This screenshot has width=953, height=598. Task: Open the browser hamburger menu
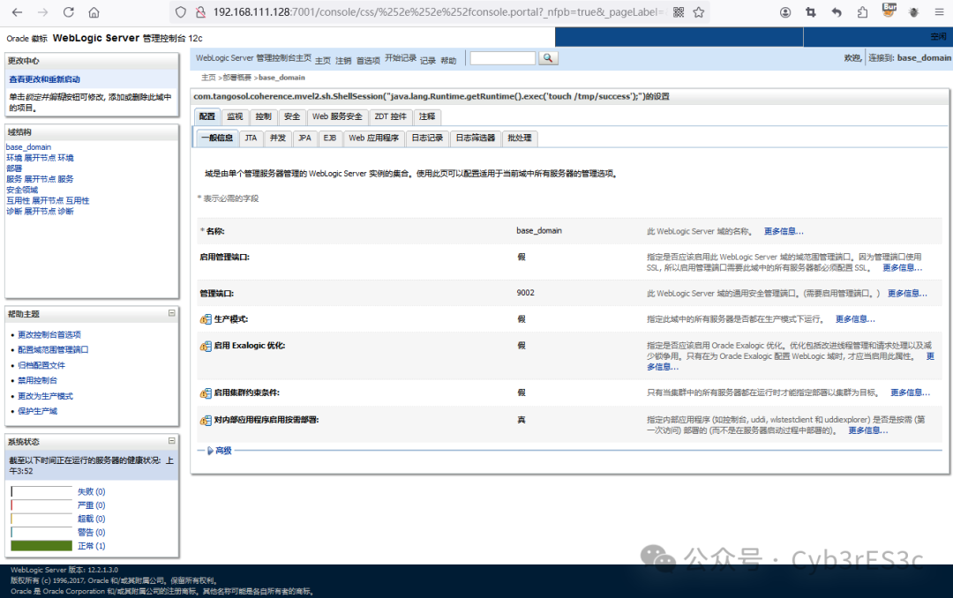coord(939,12)
